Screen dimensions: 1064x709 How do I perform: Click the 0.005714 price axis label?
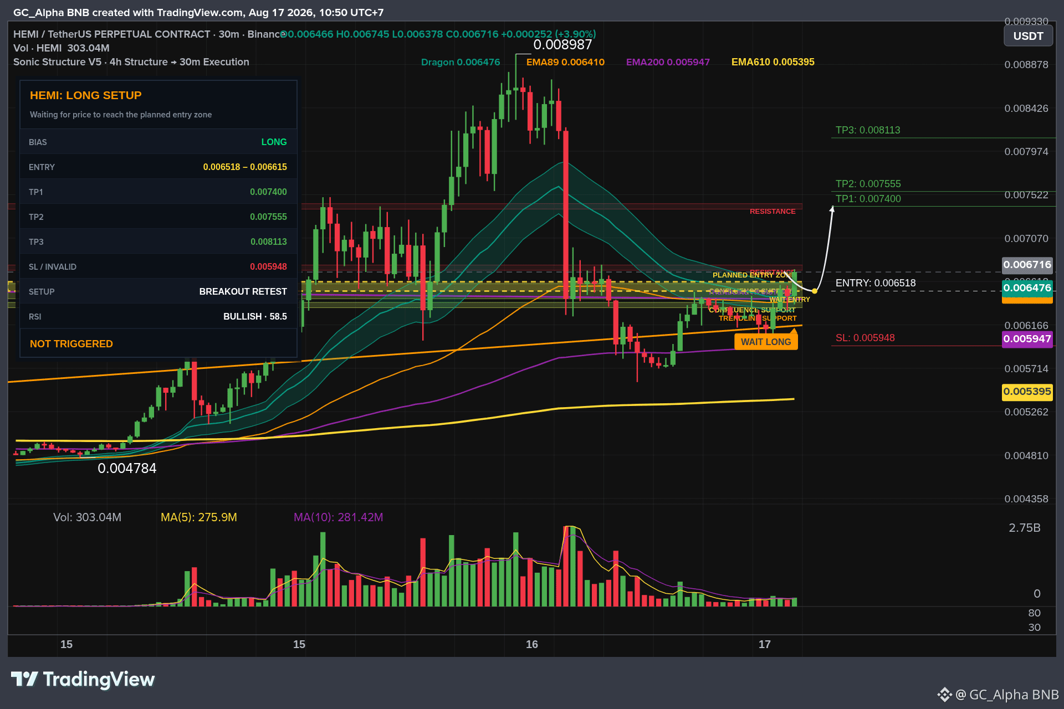[1026, 369]
